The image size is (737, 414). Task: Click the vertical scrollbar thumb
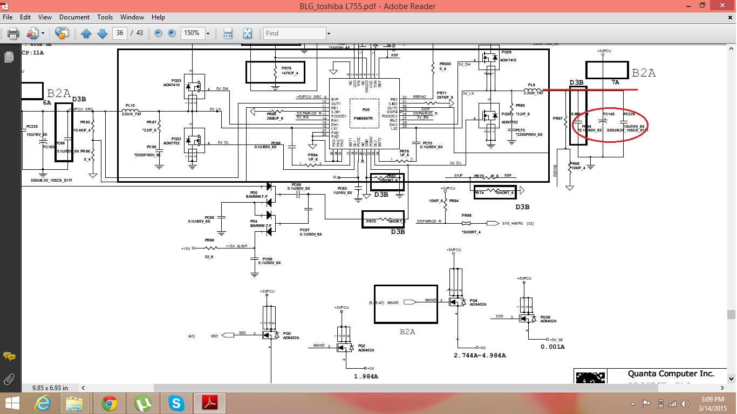click(x=731, y=314)
